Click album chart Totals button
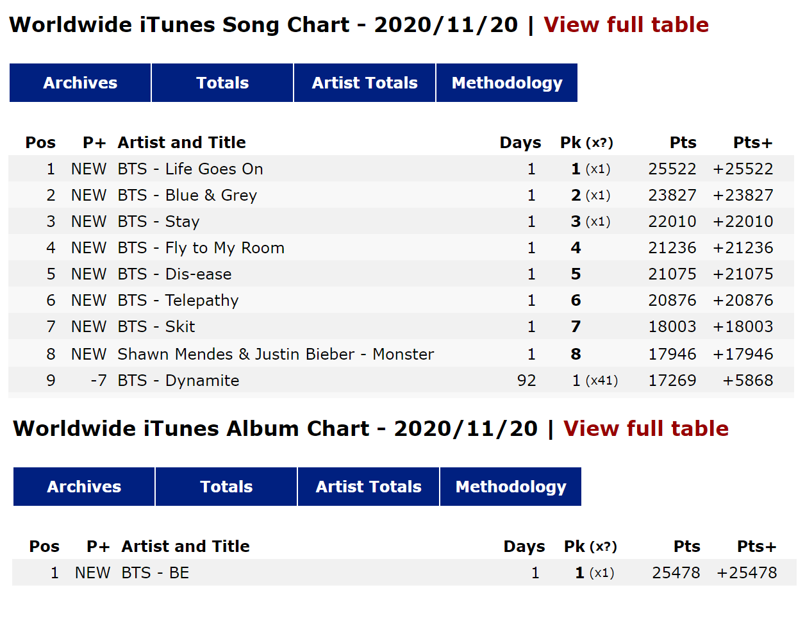805x618 pixels. [x=226, y=487]
